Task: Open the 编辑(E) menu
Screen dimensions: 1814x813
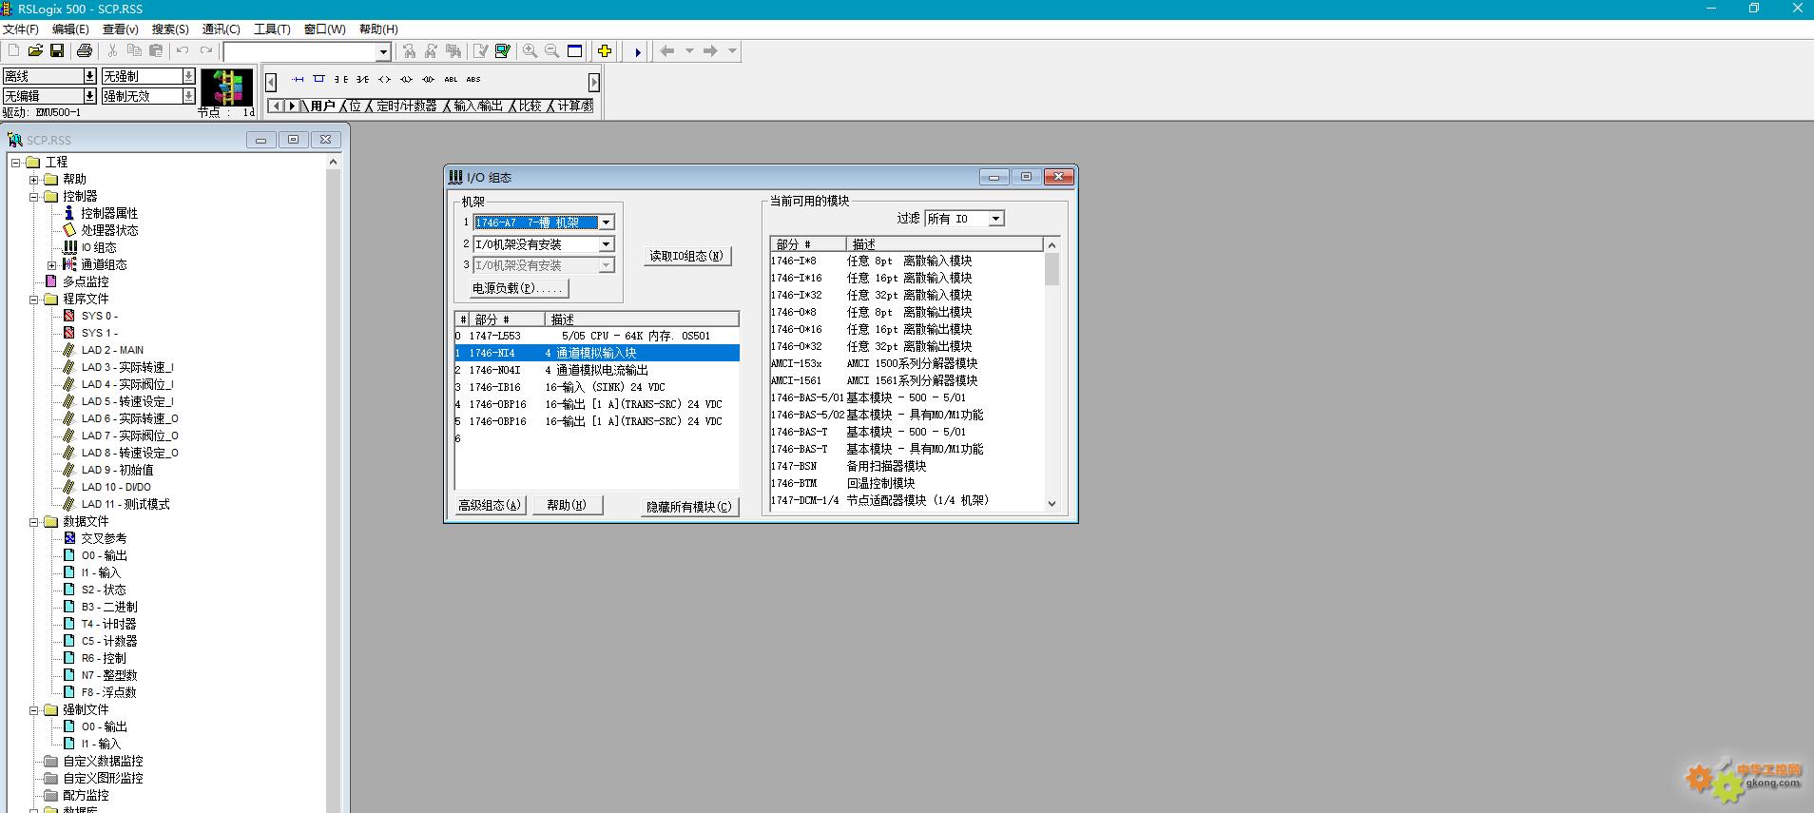Action: (70, 29)
